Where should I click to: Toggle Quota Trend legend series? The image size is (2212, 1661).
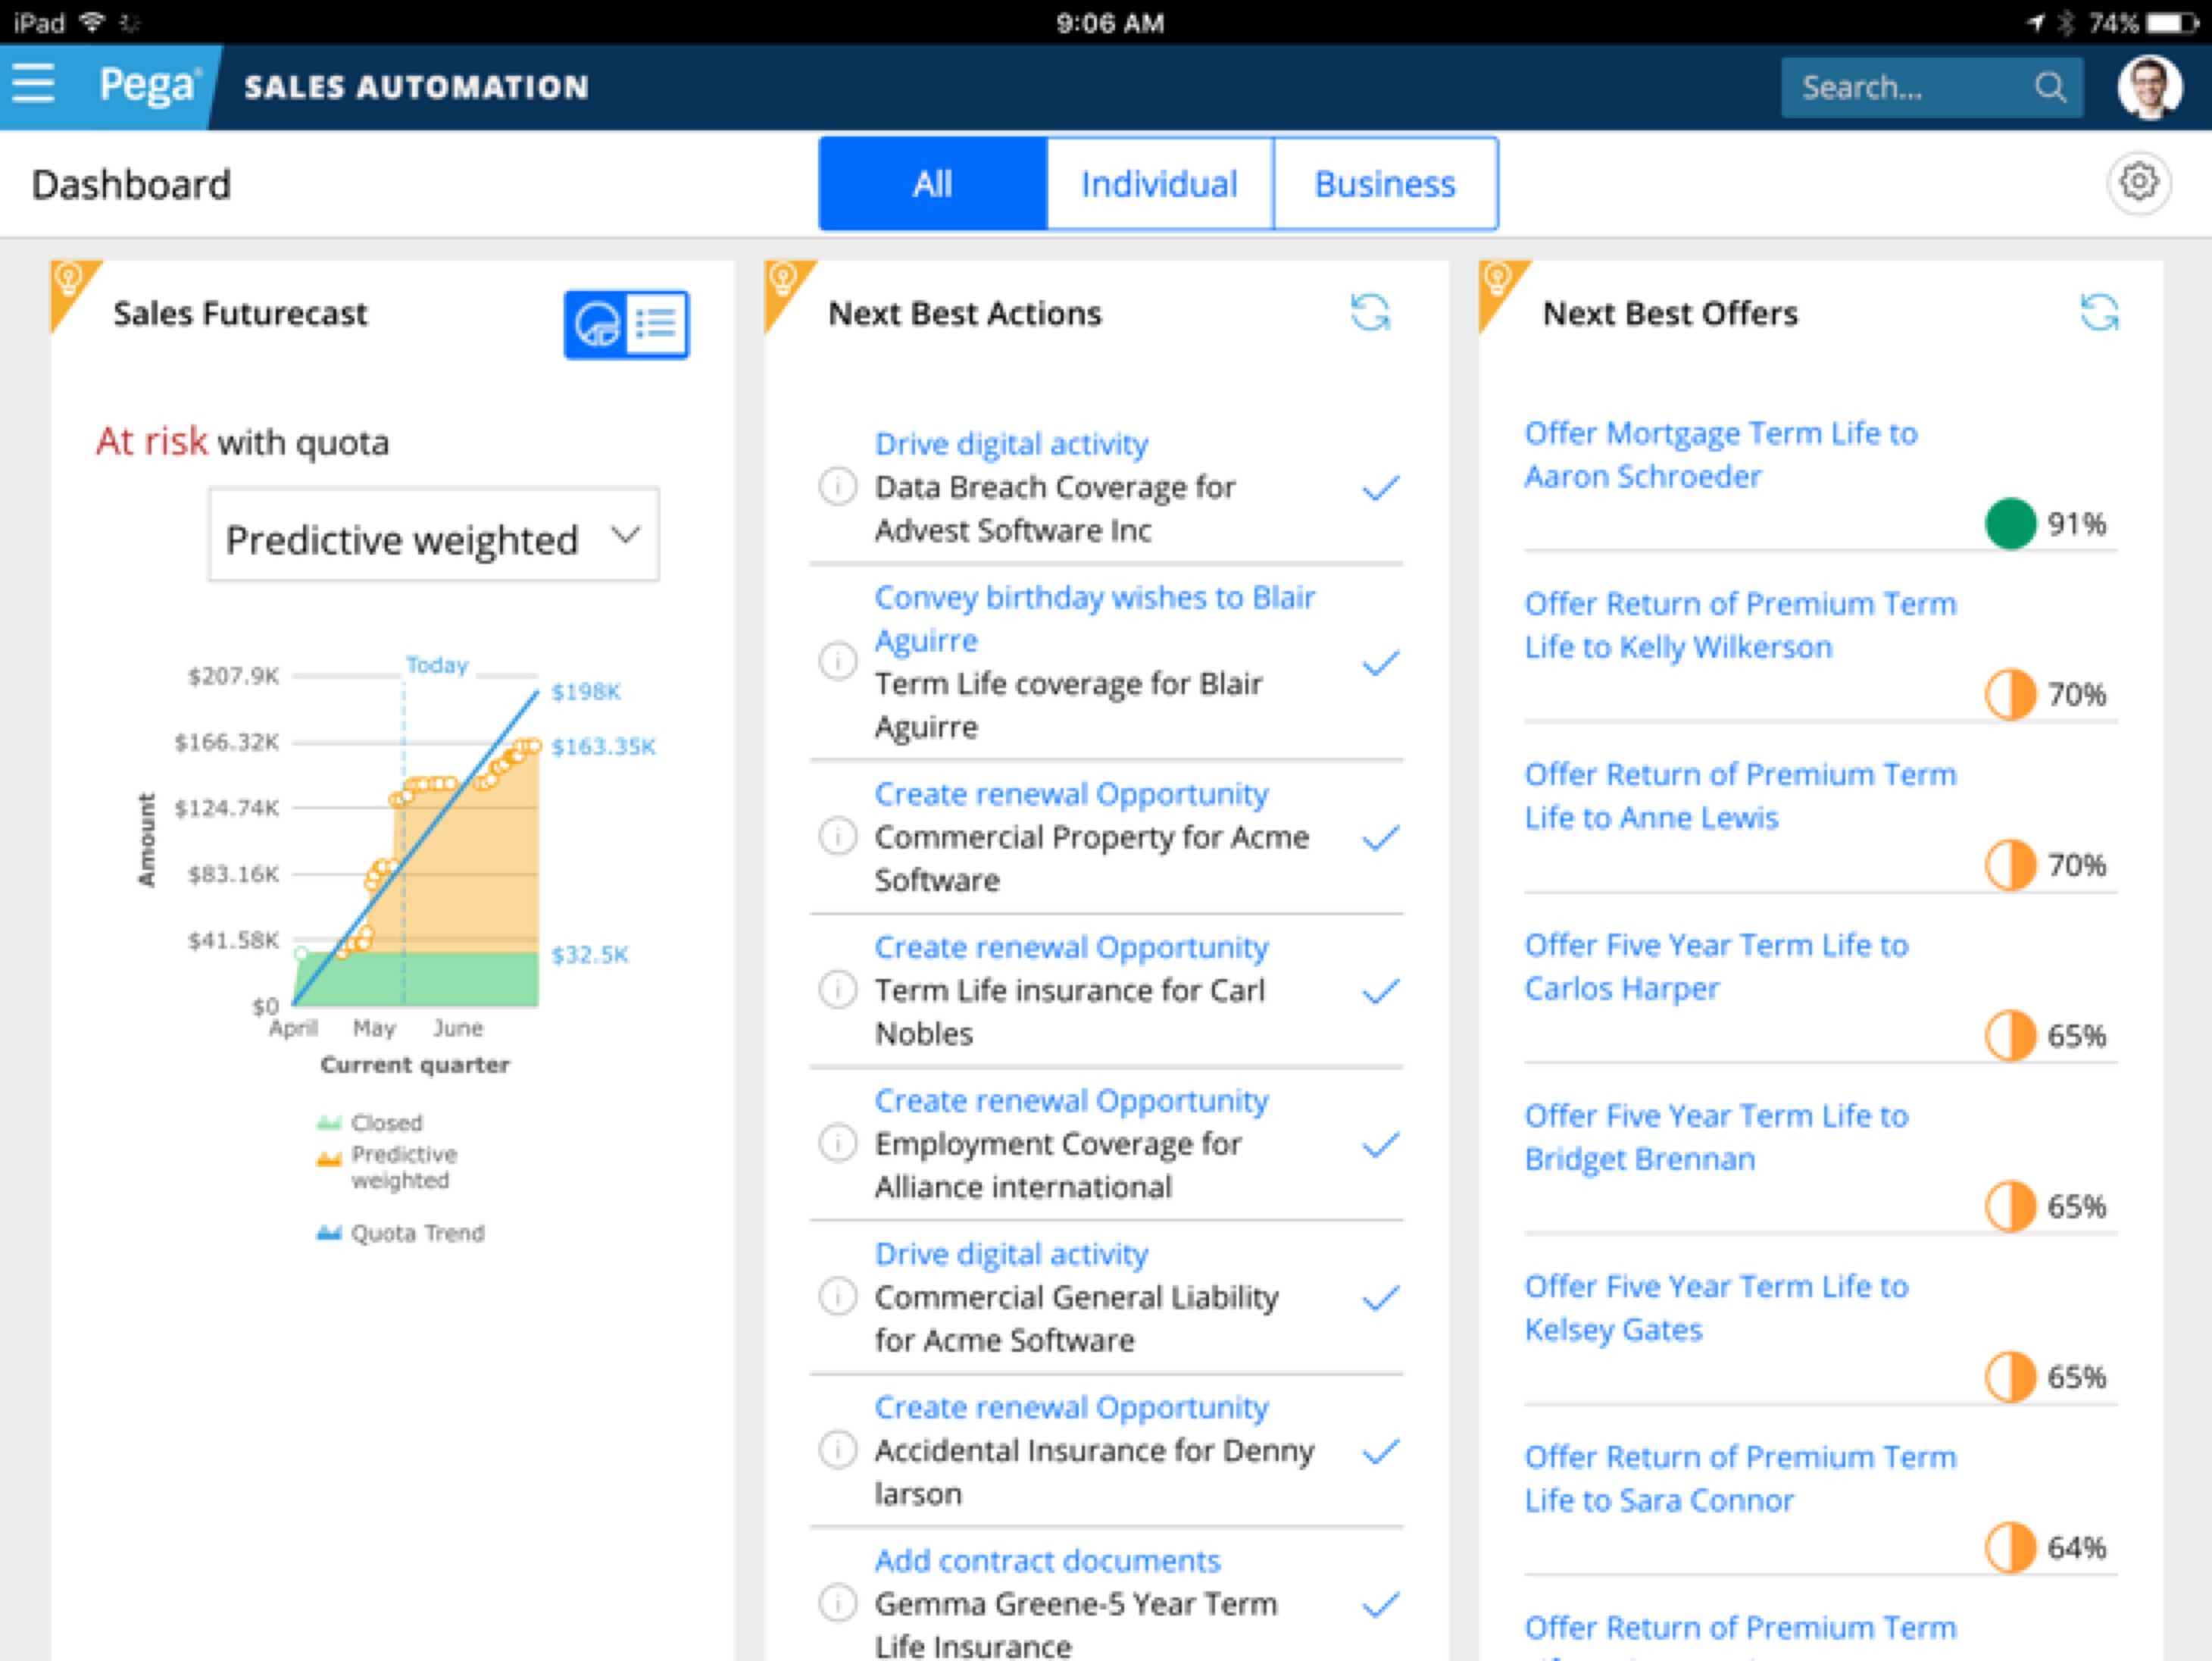click(x=401, y=1233)
